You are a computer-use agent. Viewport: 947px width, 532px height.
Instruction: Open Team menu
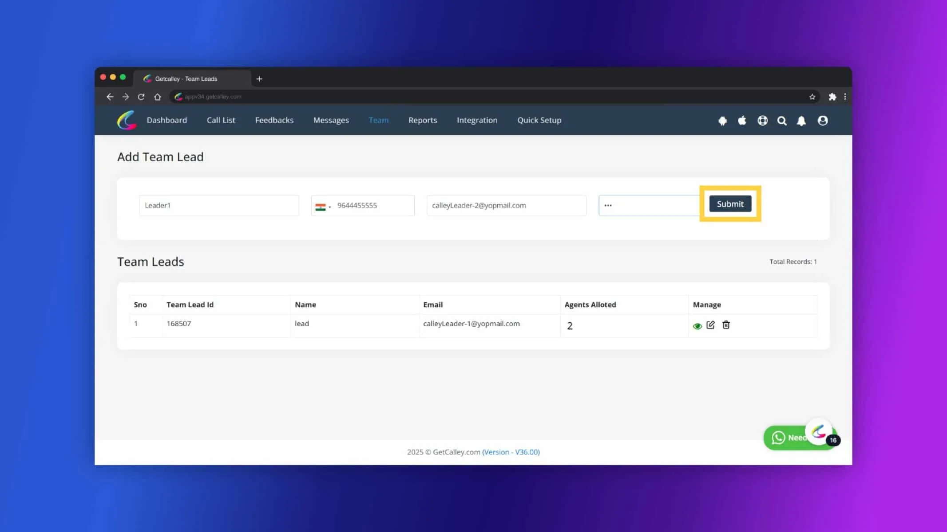(378, 120)
